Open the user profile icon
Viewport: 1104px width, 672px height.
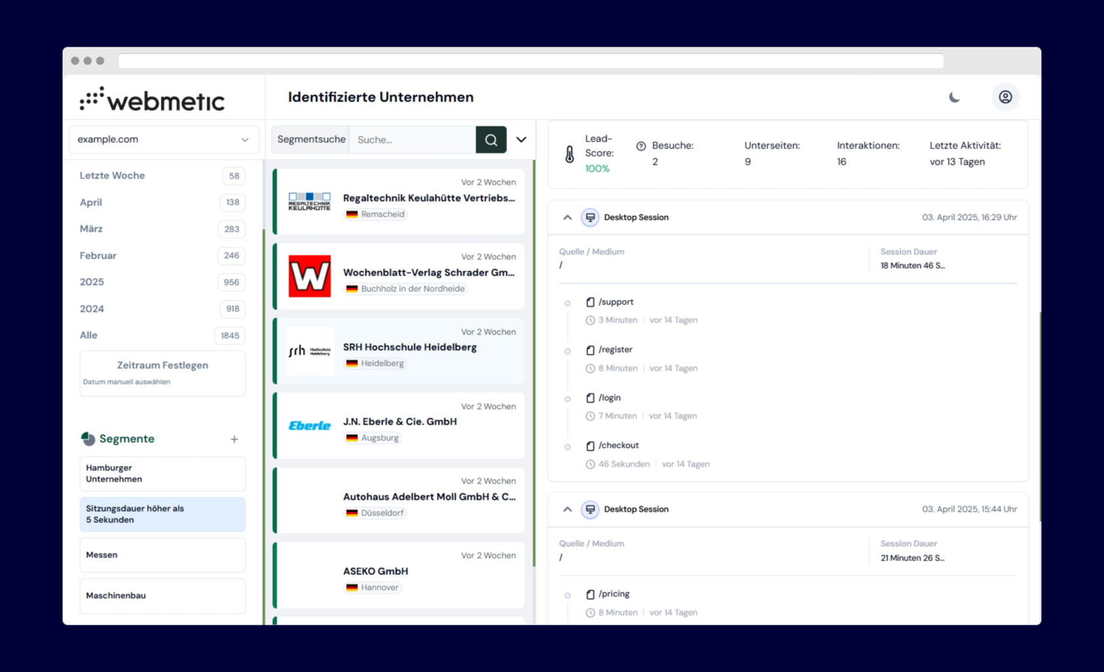pyautogui.click(x=1005, y=97)
